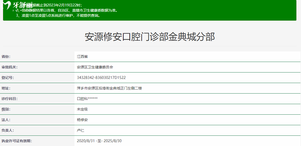Click the notice 凌晨1点至凌晨5点系统进行维护
The height and width of the screenshot is (146, 301).
tap(58, 15)
